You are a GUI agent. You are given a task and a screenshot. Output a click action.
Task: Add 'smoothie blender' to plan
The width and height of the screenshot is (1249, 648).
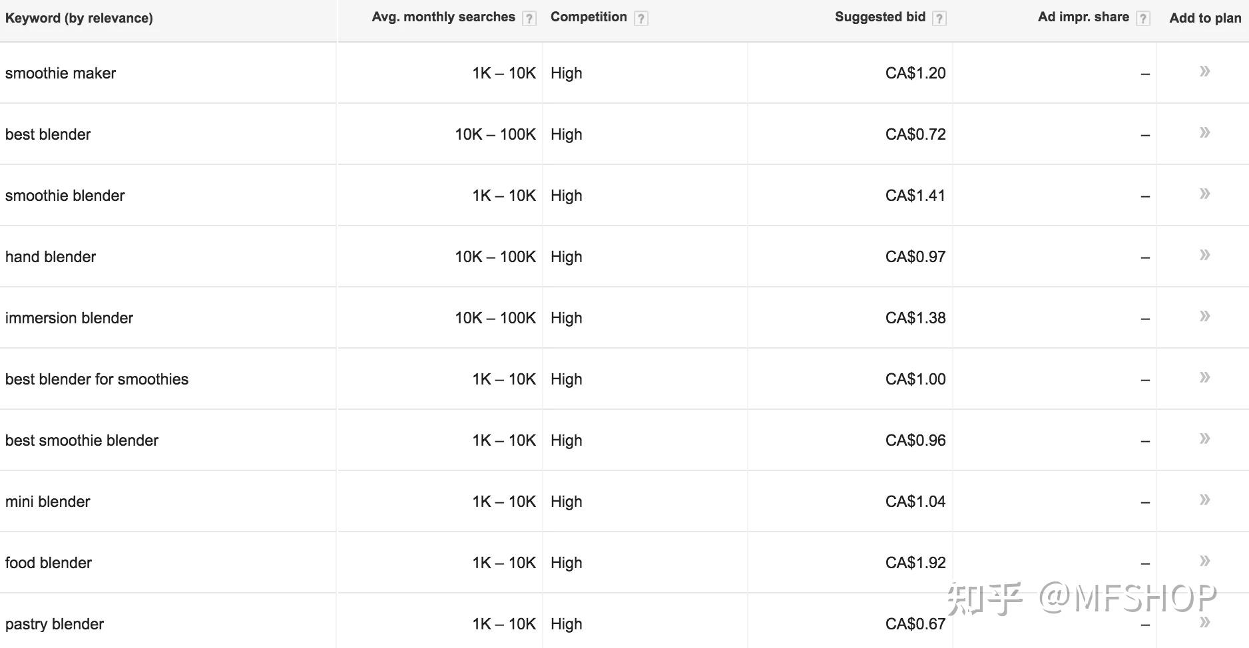[x=1204, y=194]
